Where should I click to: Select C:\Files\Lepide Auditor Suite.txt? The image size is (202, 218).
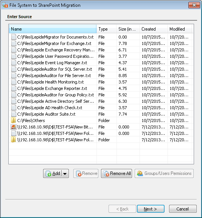pyautogui.click(x=46, y=114)
